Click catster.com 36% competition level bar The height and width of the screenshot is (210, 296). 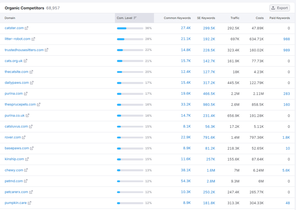coord(130,28)
